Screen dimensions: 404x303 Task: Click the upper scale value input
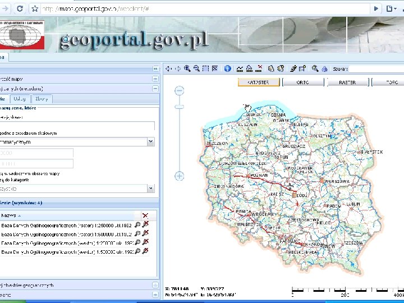[36, 153]
